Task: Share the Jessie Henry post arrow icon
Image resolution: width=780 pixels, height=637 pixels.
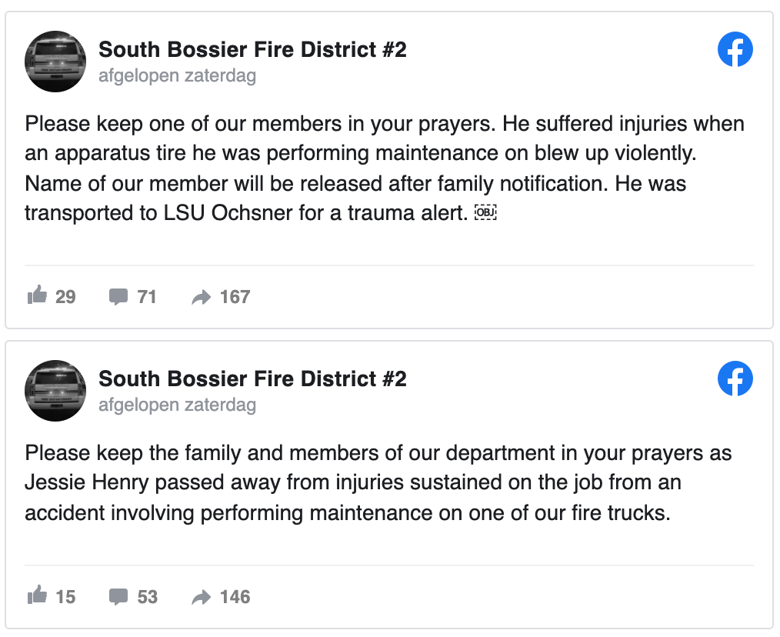Action: [201, 597]
